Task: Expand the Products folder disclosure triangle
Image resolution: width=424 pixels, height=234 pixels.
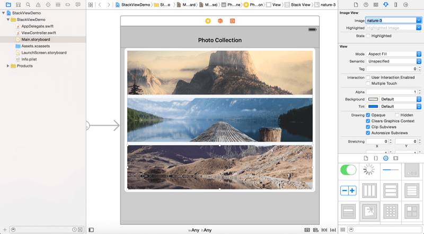Action: pyautogui.click(x=8, y=66)
